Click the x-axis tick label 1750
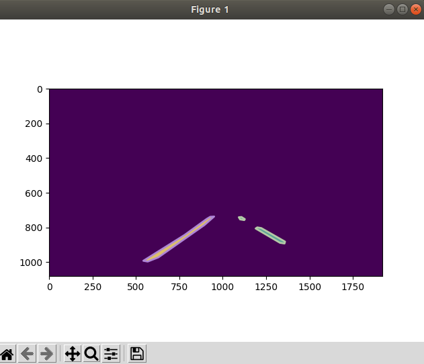This screenshot has width=424, height=364. tap(353, 287)
